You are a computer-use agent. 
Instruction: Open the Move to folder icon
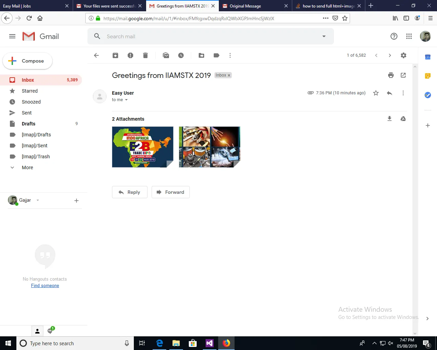tap(201, 55)
